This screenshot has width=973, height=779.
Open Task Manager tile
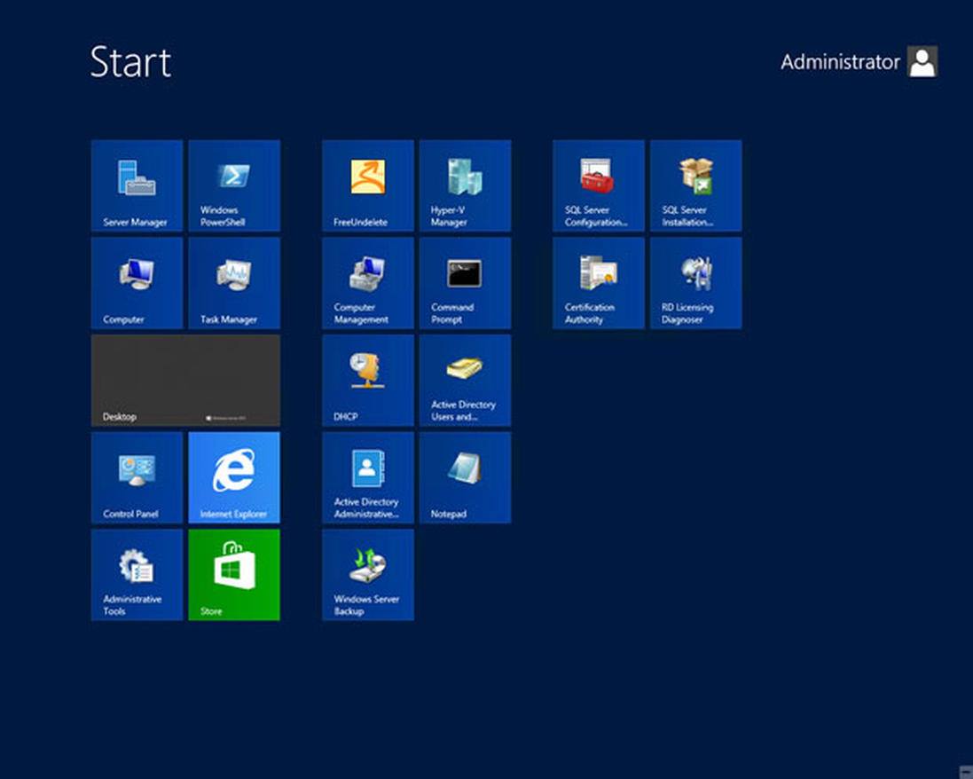coord(234,283)
